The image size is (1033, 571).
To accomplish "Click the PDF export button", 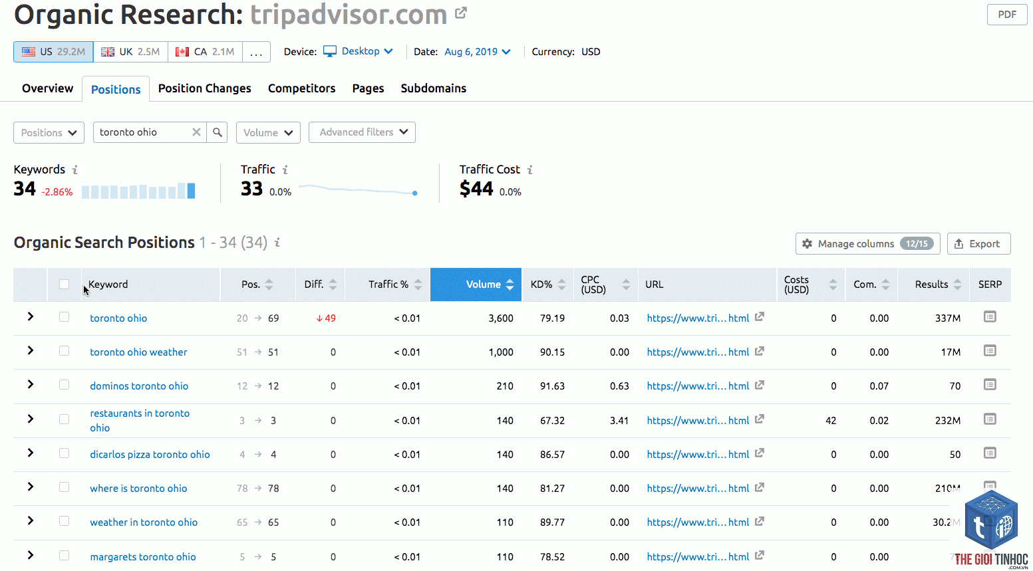I will 1007,15.
